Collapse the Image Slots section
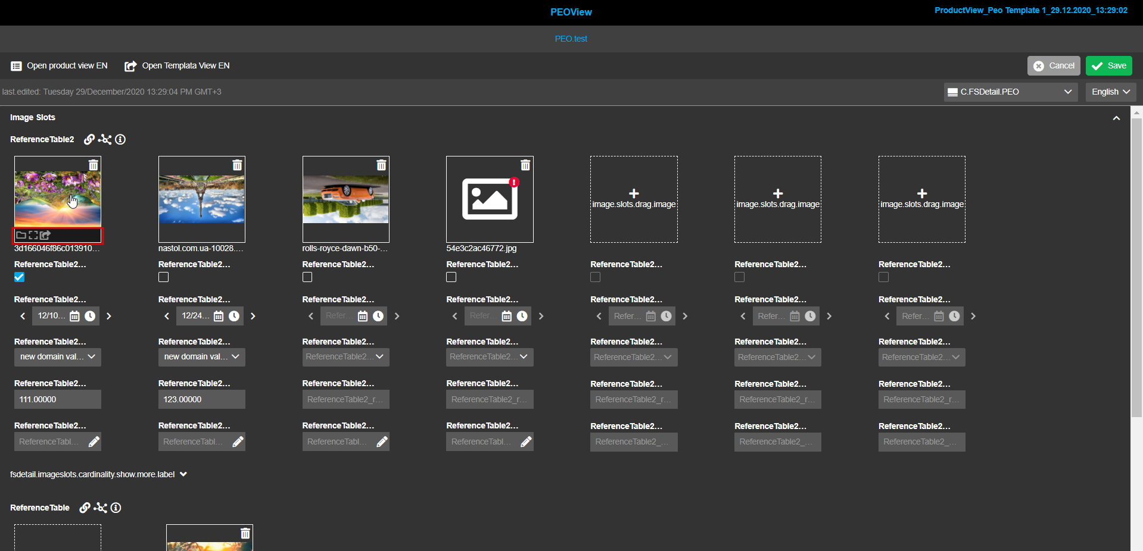Screen dimensions: 1143x551 (1116, 118)
